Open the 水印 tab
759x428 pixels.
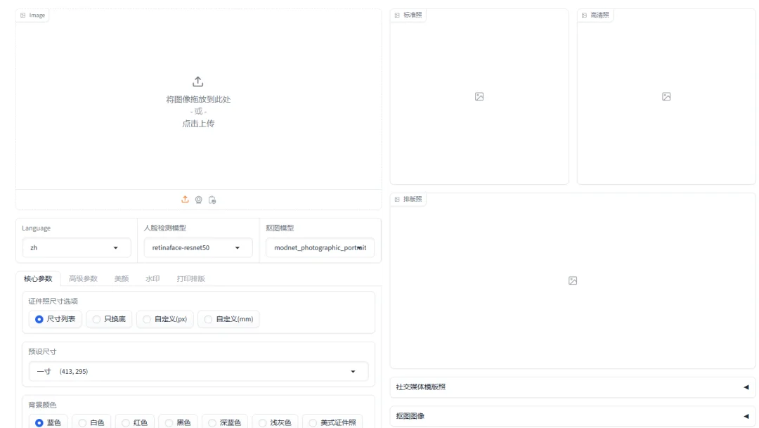(153, 278)
